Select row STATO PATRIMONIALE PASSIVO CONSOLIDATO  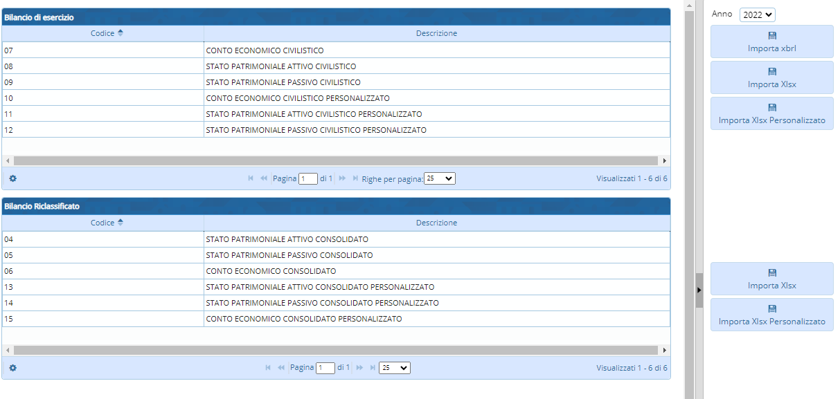pos(289,255)
